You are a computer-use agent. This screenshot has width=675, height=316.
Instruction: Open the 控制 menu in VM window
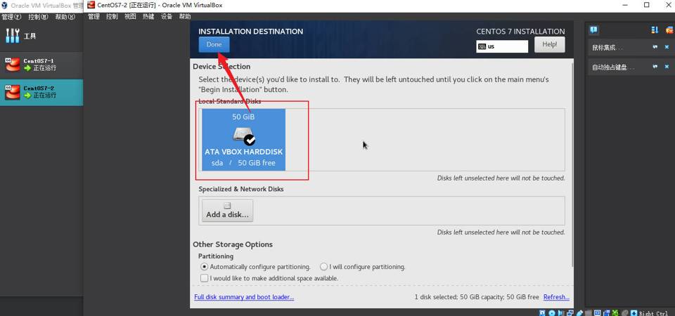112,16
